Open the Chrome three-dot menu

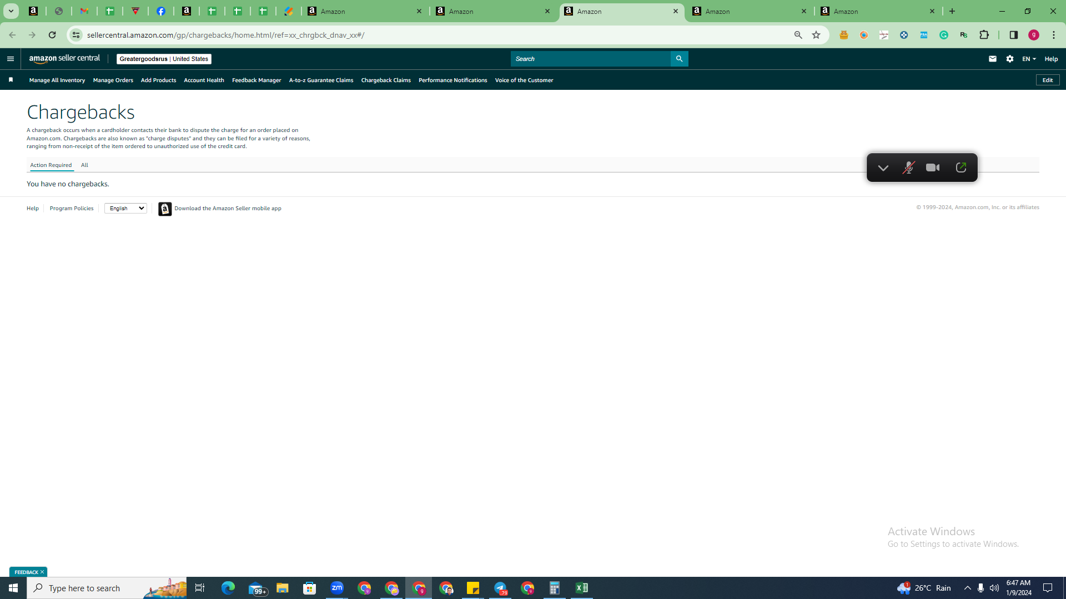[1054, 35]
